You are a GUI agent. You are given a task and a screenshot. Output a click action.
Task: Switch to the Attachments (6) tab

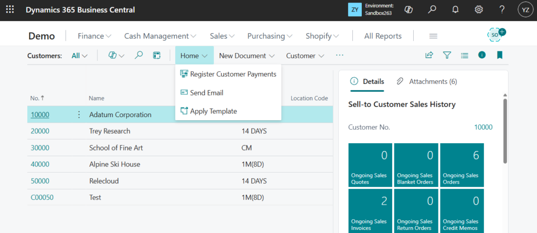tap(427, 81)
